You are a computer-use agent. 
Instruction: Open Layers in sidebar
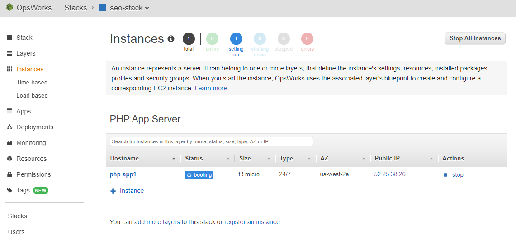point(26,53)
